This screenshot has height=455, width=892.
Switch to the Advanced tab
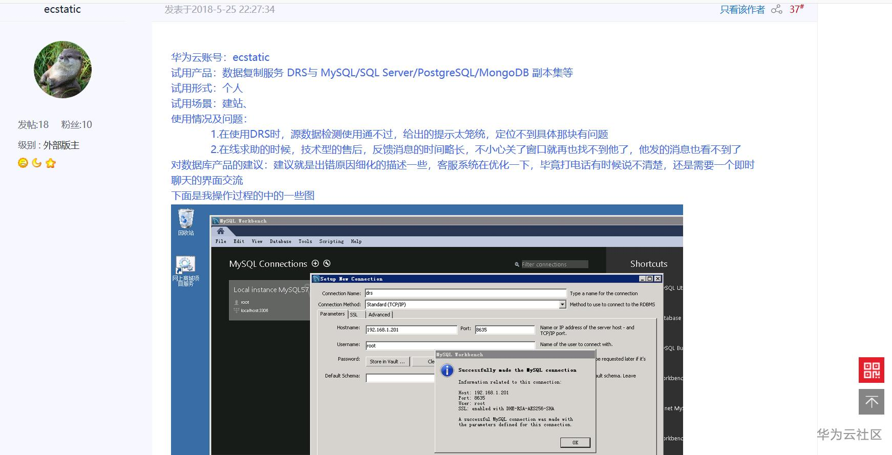point(379,315)
